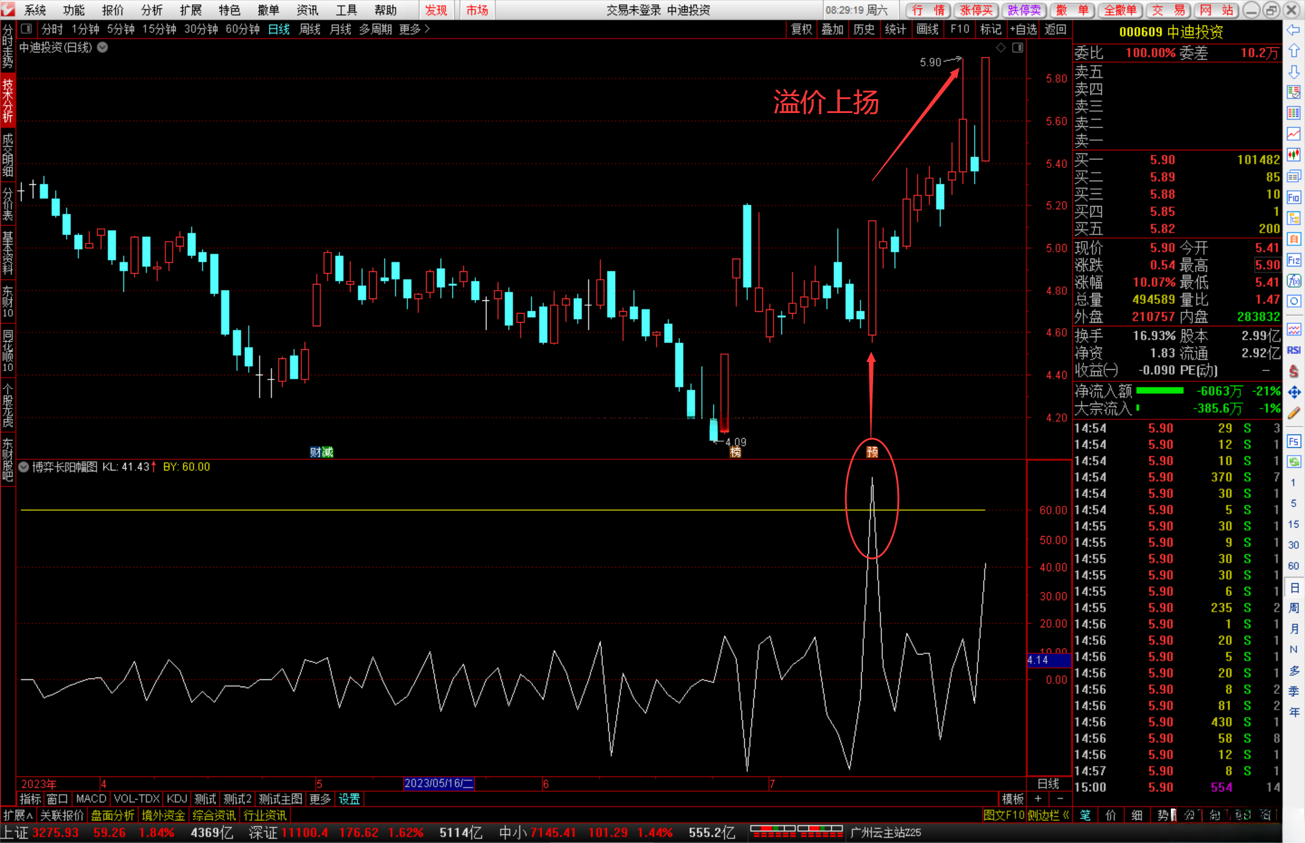Switch to the 周线 period tab

pyautogui.click(x=309, y=29)
